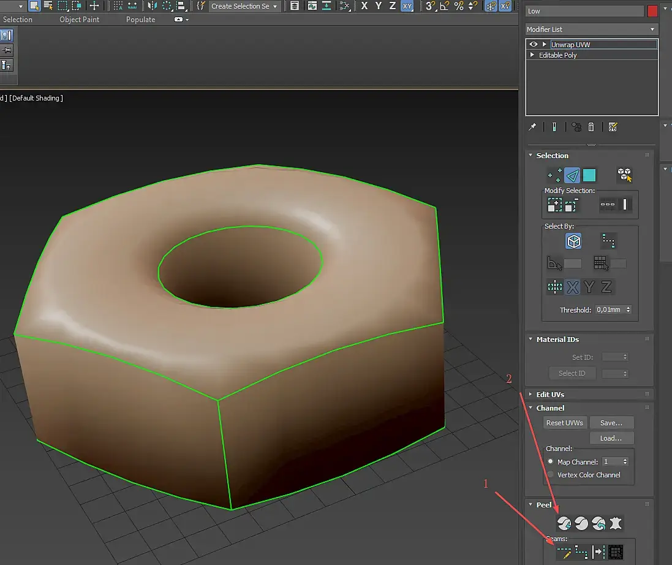Click the red object color swatch
This screenshot has width=672, height=565.
click(x=652, y=11)
